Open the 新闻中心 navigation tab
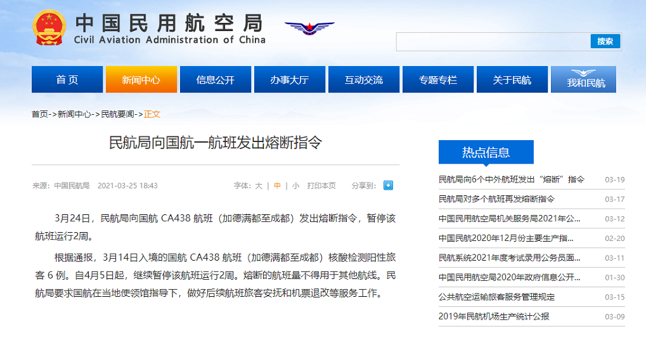The height and width of the screenshot is (338, 646). click(141, 80)
